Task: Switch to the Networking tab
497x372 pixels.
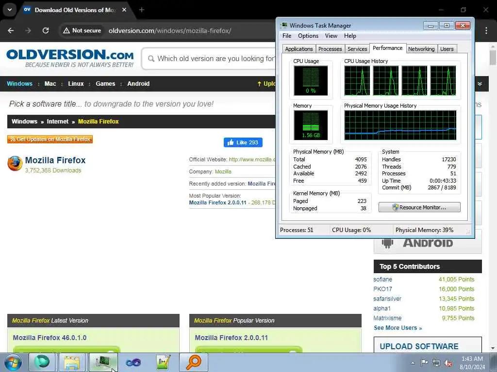Action: tap(421, 49)
